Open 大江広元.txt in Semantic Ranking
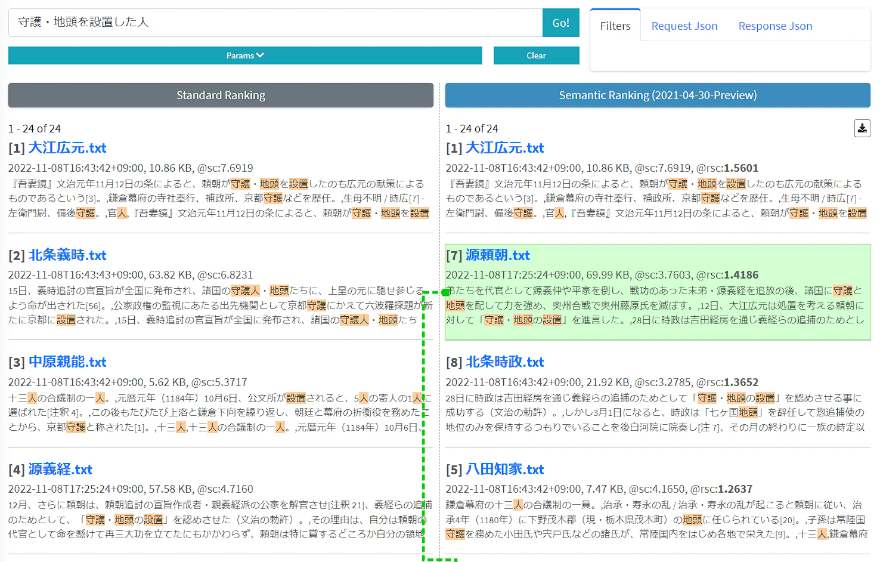880x562 pixels. point(505,148)
